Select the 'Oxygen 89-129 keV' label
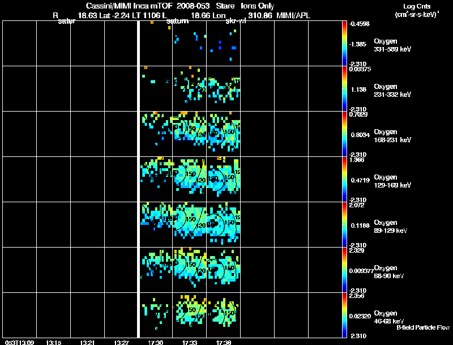 (x=391, y=227)
